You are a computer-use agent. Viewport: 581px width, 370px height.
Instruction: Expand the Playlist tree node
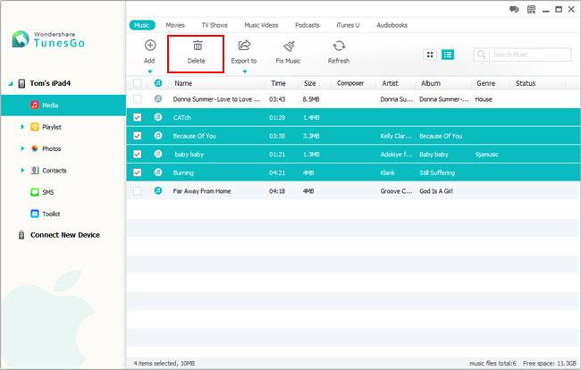click(x=22, y=127)
